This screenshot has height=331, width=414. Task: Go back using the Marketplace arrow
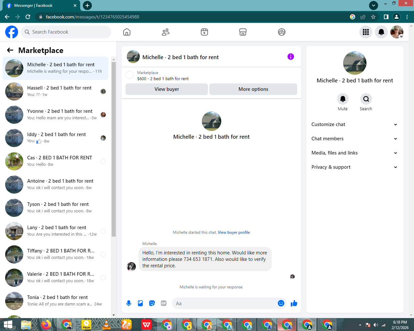click(10, 50)
